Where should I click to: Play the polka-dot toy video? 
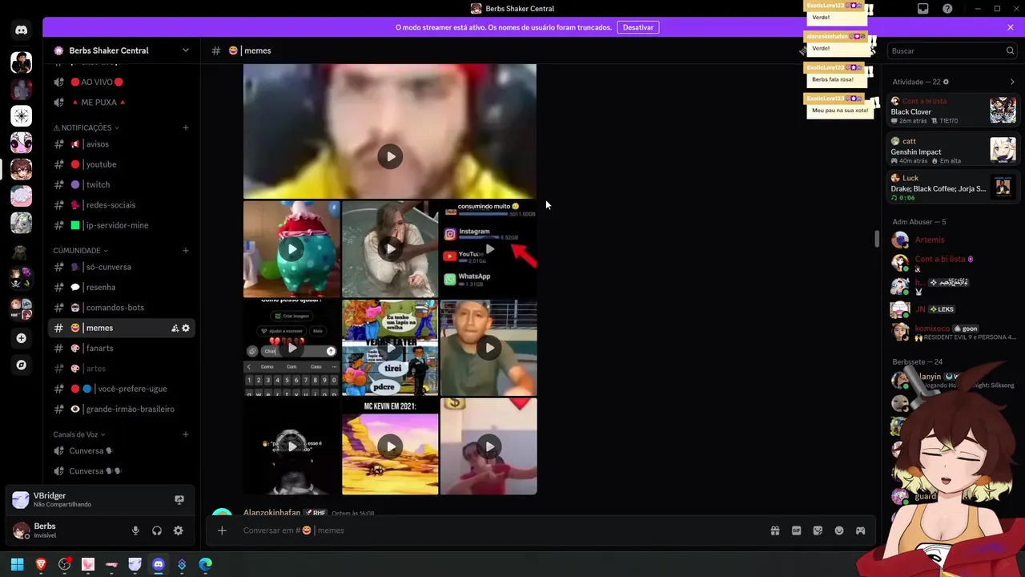292,249
